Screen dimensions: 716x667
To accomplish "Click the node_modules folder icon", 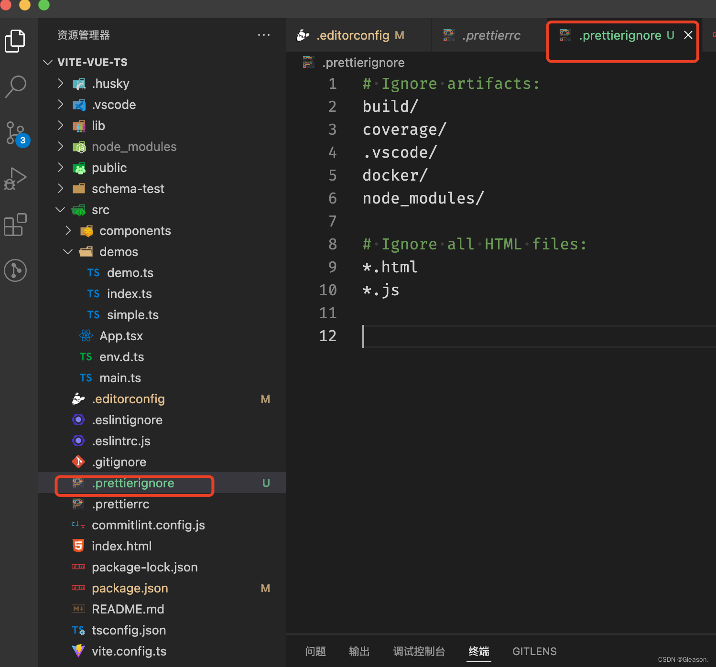I will point(79,147).
